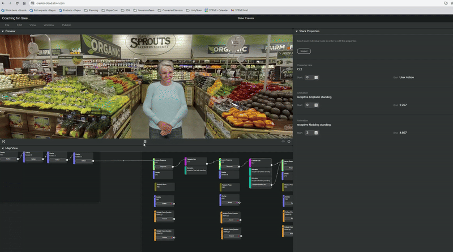The width and height of the screenshot is (453, 252).
Task: Close the Stack Properties panel
Action: coord(296,31)
